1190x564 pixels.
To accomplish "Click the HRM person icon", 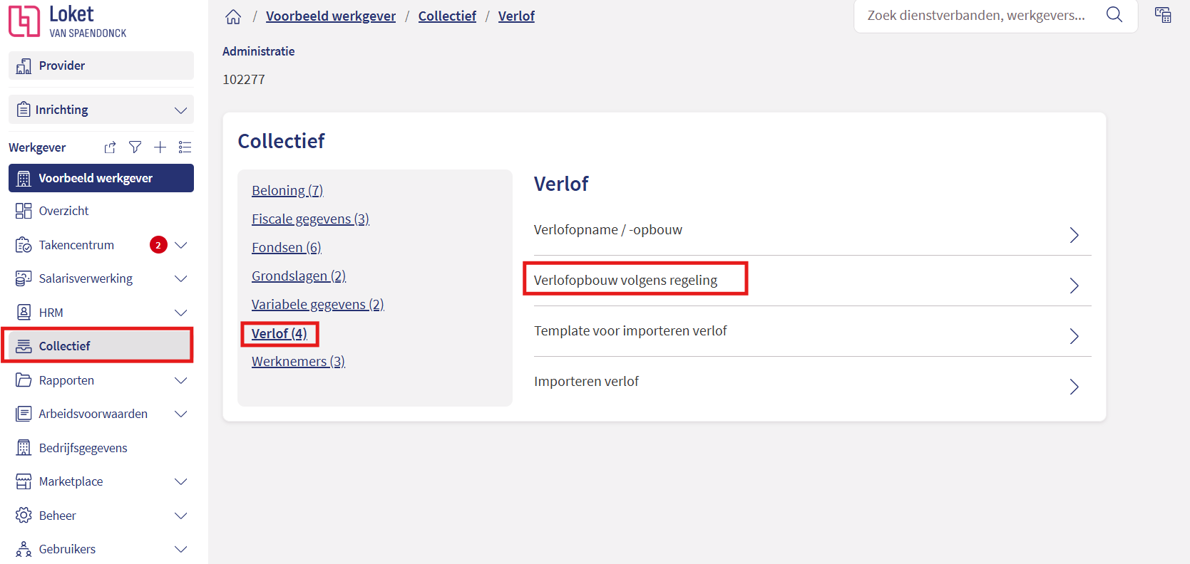I will click(x=24, y=312).
